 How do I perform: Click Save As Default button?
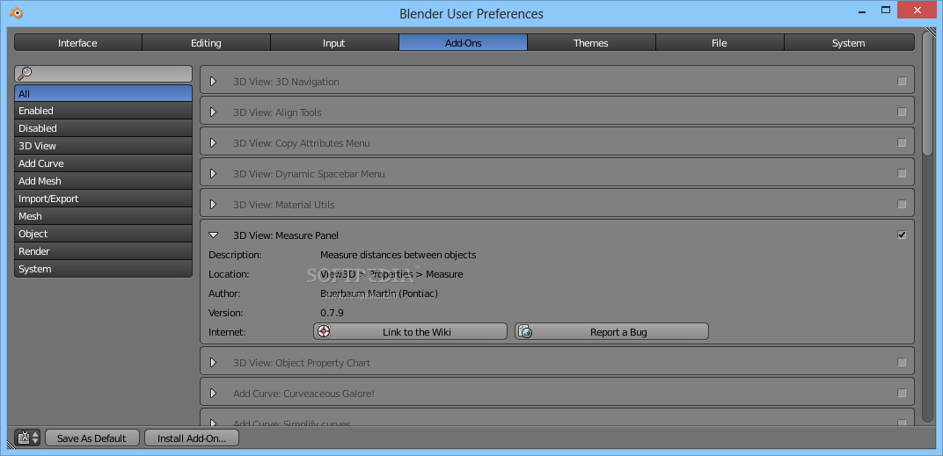tap(92, 438)
